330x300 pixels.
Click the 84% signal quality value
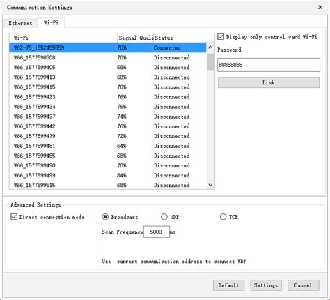tap(122, 175)
